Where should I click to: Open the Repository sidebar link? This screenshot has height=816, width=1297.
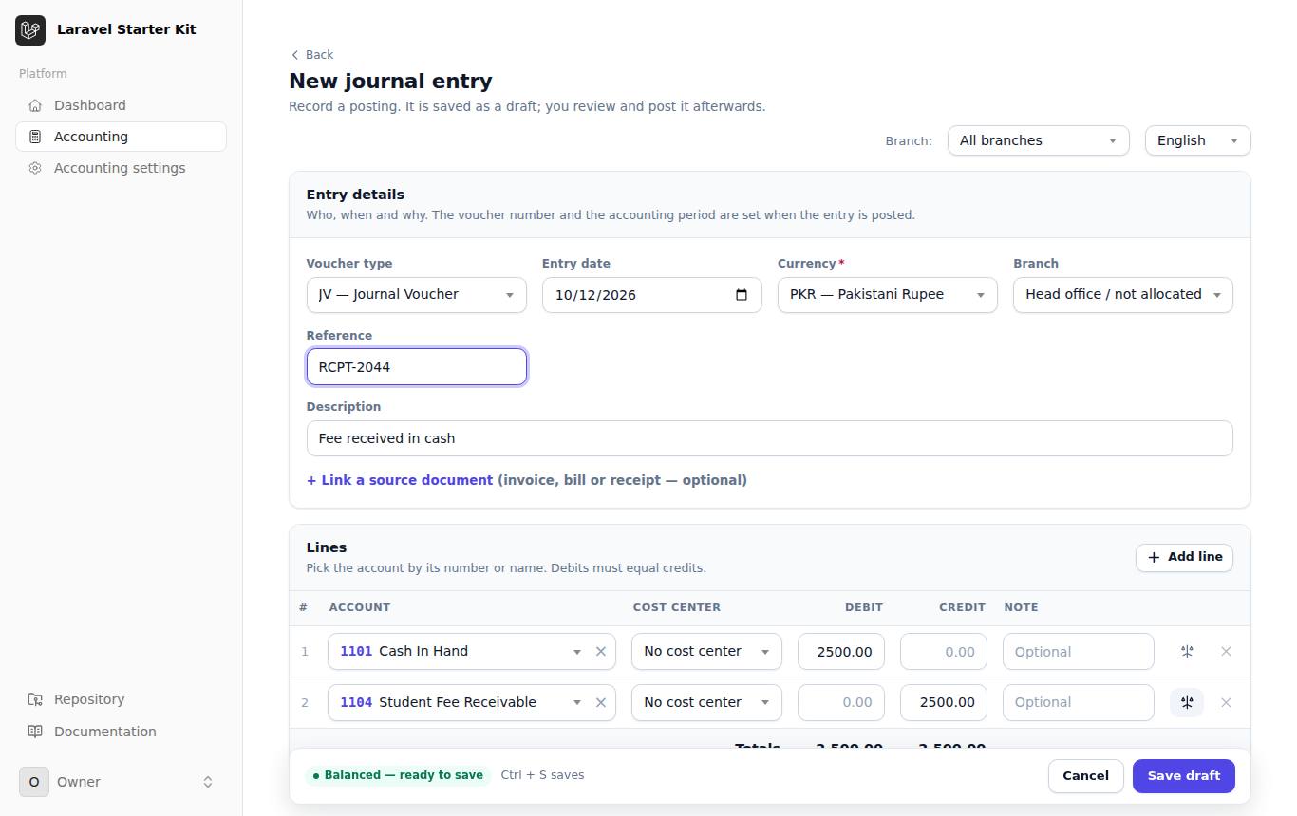(x=121, y=699)
